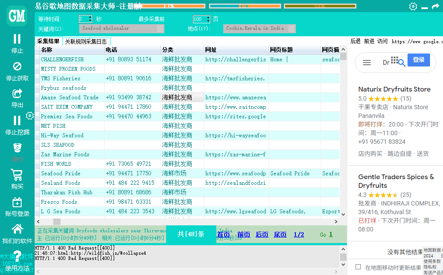Click the results table horizontal scrollbar thumb

coord(57,222)
